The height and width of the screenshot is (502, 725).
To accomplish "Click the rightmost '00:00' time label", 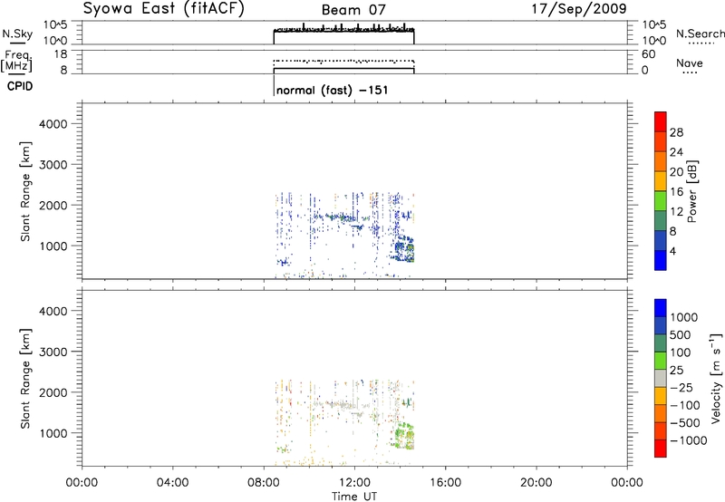I will pos(627,483).
